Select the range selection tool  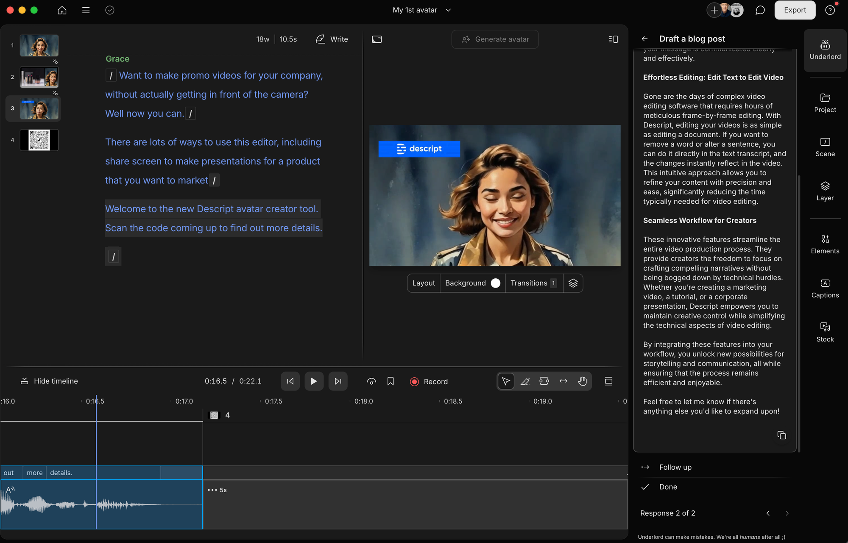pyautogui.click(x=544, y=381)
